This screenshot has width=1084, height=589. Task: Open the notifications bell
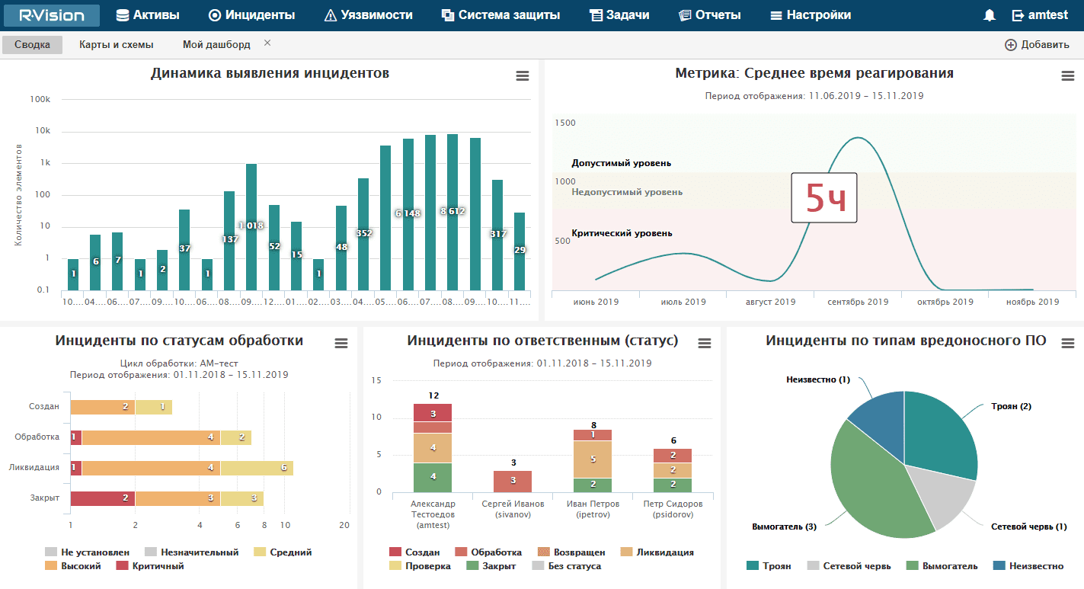[x=990, y=15]
